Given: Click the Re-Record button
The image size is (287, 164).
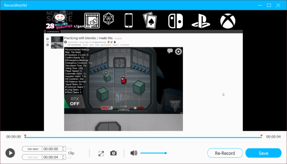Looking at the screenshot, I should point(225,153).
